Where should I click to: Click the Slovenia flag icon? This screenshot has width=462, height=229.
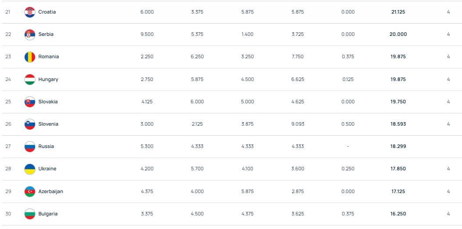pyautogui.click(x=29, y=124)
